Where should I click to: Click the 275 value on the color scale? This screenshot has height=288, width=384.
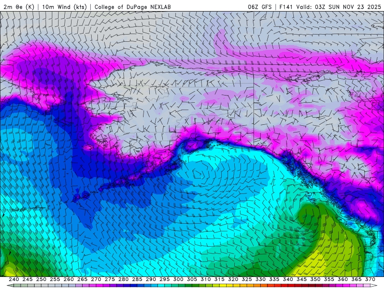(110, 279)
